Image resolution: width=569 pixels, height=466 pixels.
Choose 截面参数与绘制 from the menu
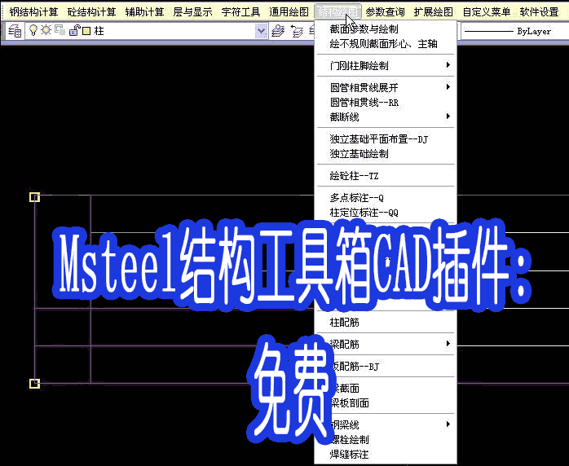[386, 29]
